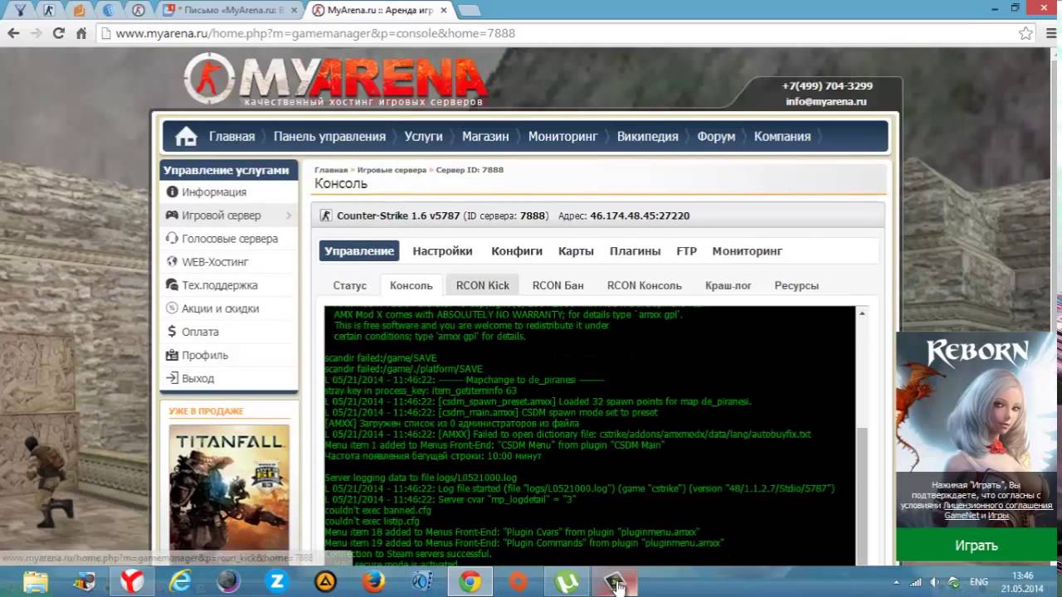Open the FTP section
Screen dimensions: 1062x597
point(686,250)
